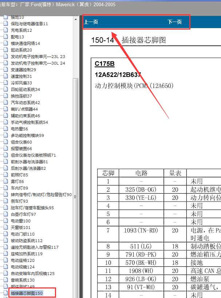Open tree item 后刮水器/洗涤器82
The height and width of the screenshot is (298, 221).
(x=28, y=168)
